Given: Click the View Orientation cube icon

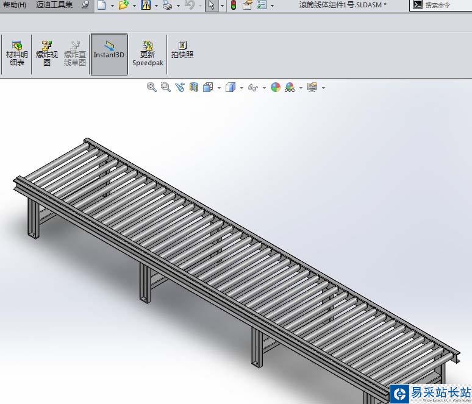Looking at the screenshot, I should click(x=208, y=87).
